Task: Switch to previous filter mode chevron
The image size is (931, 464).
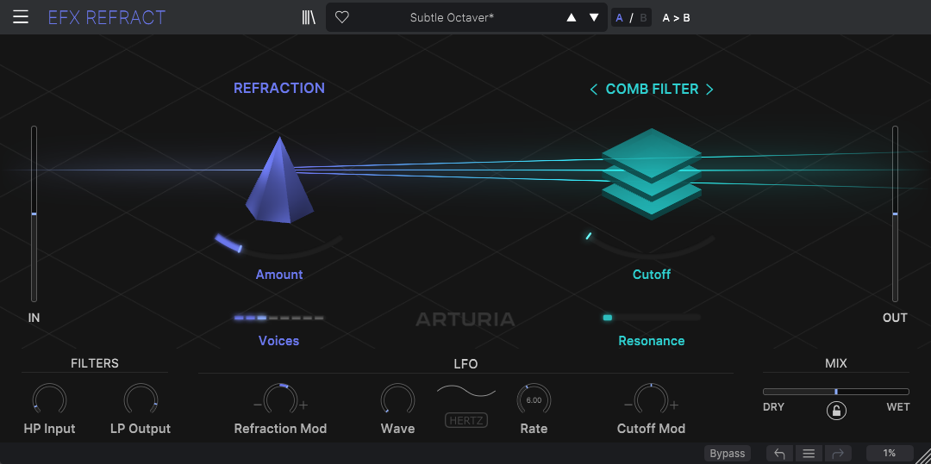Action: [x=593, y=90]
